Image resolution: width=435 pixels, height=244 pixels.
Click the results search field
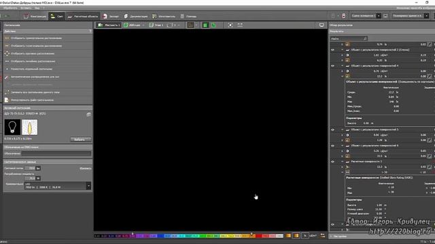349,39
